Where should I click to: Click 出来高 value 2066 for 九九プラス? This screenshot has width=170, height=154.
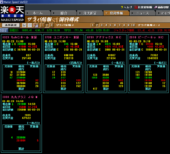coord(28,115)
